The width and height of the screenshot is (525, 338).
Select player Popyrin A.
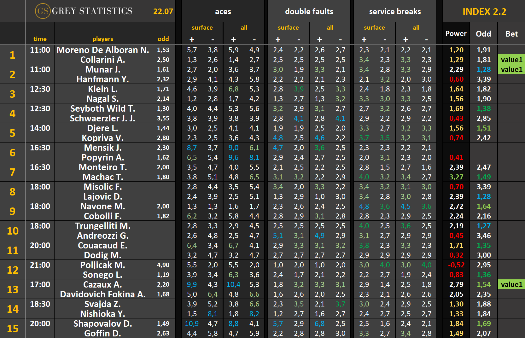point(103,157)
